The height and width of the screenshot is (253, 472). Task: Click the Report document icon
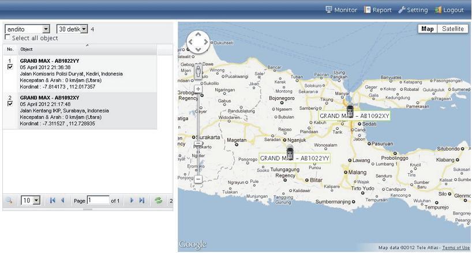367,10
